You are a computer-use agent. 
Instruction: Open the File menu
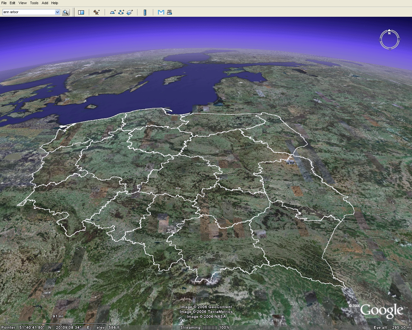pos(4,3)
